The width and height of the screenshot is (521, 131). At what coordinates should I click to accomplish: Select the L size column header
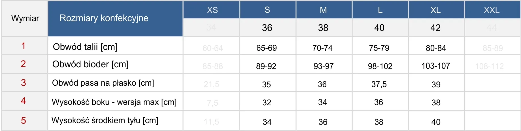[380, 10]
